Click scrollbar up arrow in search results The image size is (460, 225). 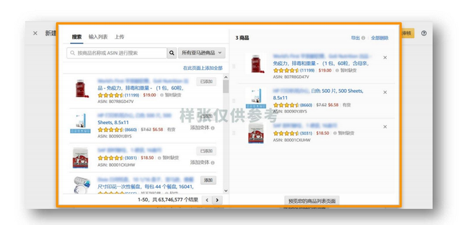click(x=226, y=77)
